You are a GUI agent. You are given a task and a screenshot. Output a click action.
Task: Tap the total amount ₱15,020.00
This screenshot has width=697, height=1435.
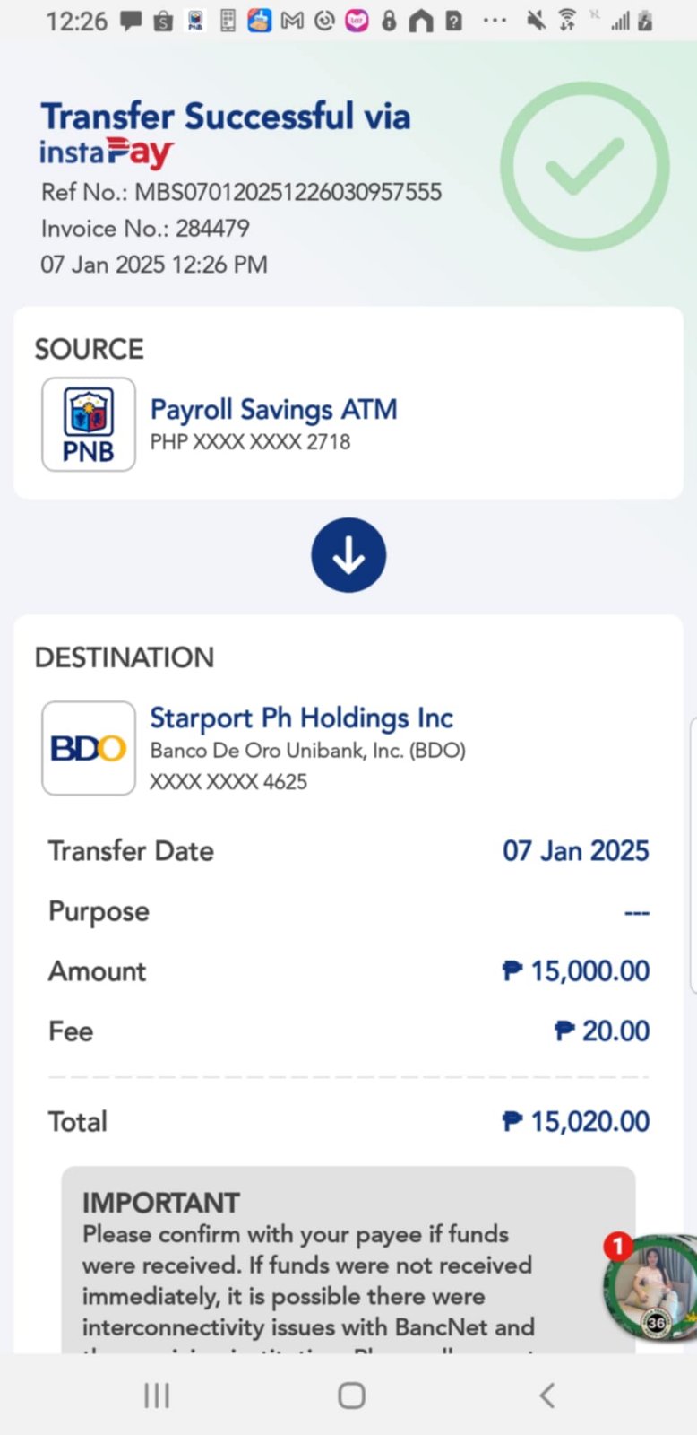[x=576, y=1121]
